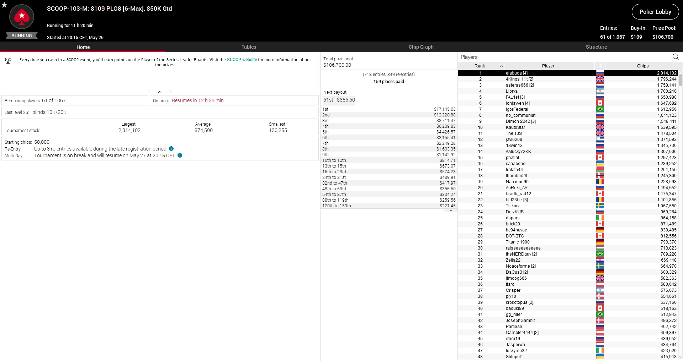Screen dimensions: 683x361
Task: Click the broadcast announcement icon
Action: point(8,61)
